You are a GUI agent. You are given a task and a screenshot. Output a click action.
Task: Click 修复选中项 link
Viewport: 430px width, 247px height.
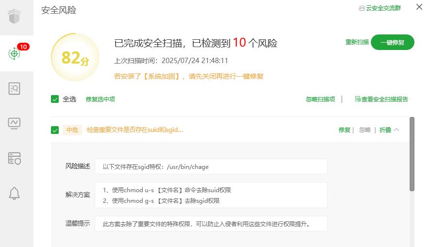[x=100, y=99]
